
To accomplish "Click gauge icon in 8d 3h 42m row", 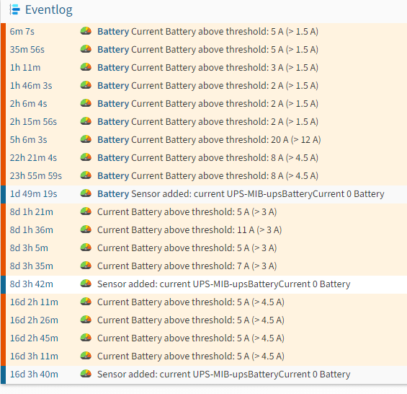I will 86,284.
